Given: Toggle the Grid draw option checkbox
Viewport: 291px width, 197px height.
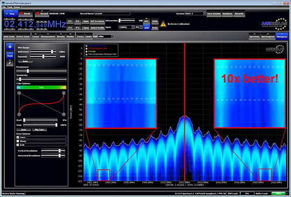Looking at the screenshot, I should tap(18, 145).
